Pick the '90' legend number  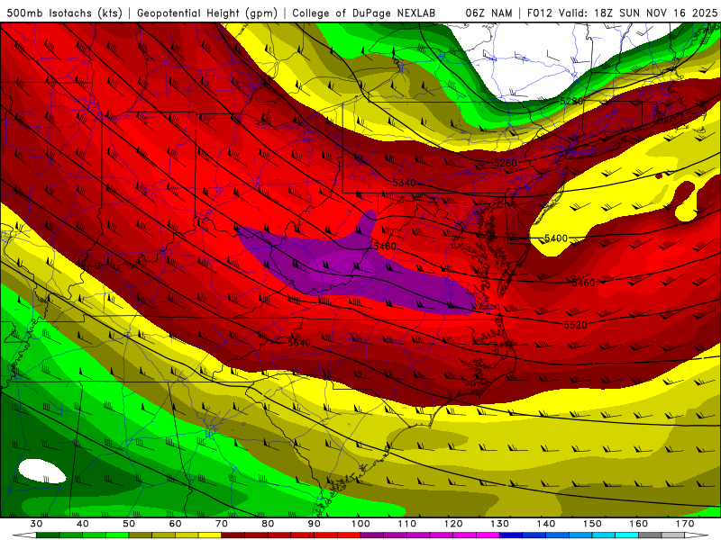tap(314, 524)
